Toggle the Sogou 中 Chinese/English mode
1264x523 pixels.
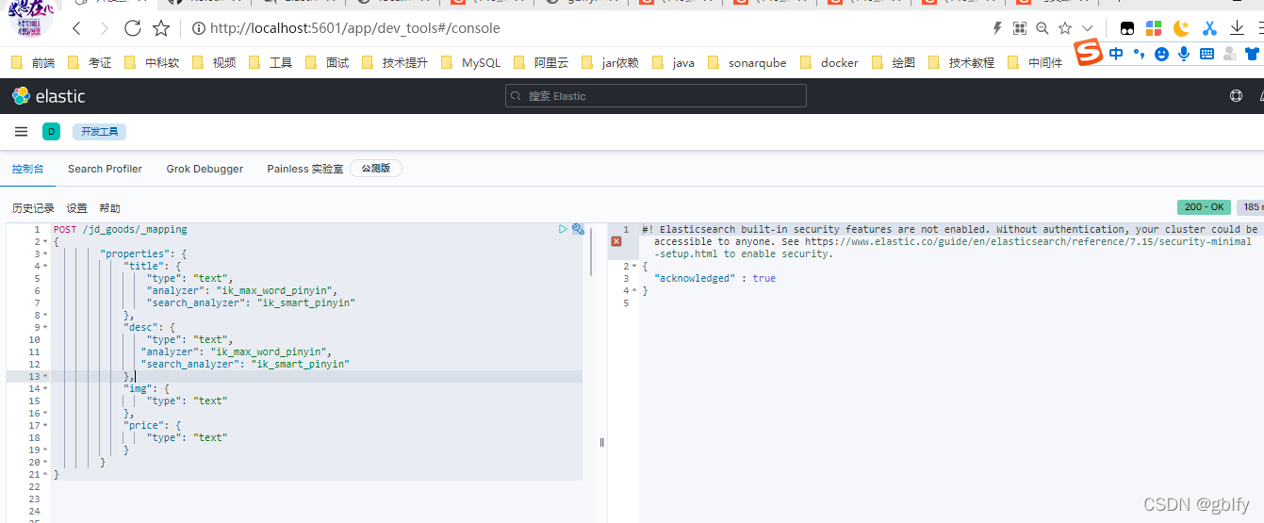click(1116, 54)
